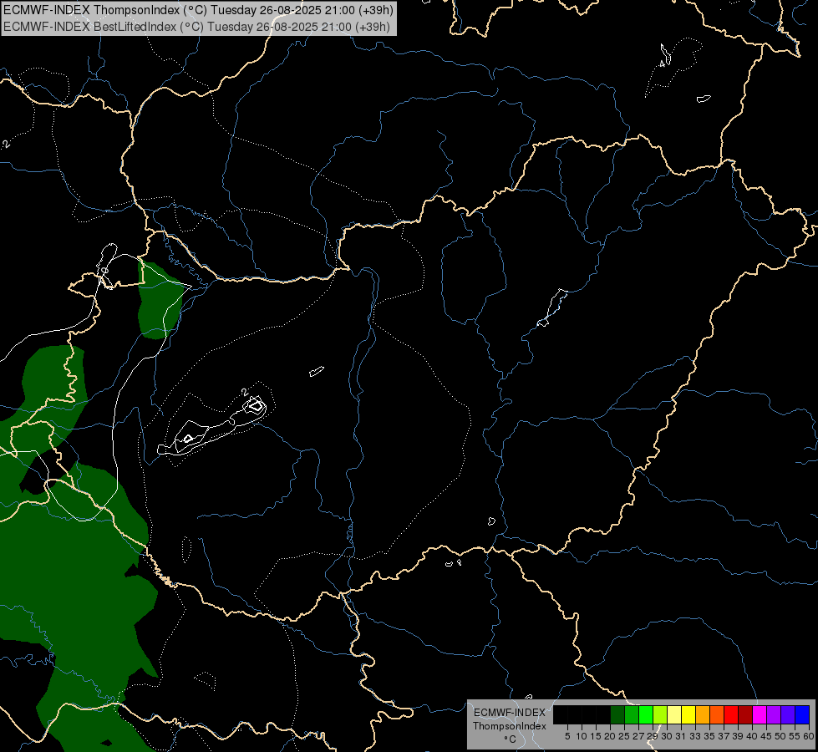This screenshot has height=752, width=818.
Task: Select the pale yellow 30–31 legend swatch
Action: 674,714
